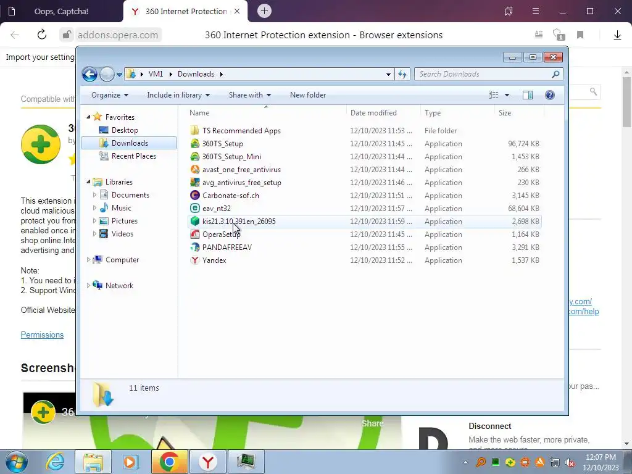Show hidden system tray icons
This screenshot has width=632, height=474.
pyautogui.click(x=465, y=462)
